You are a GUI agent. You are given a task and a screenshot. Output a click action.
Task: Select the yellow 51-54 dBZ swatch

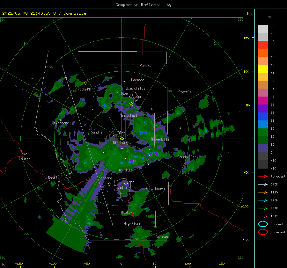263,69
